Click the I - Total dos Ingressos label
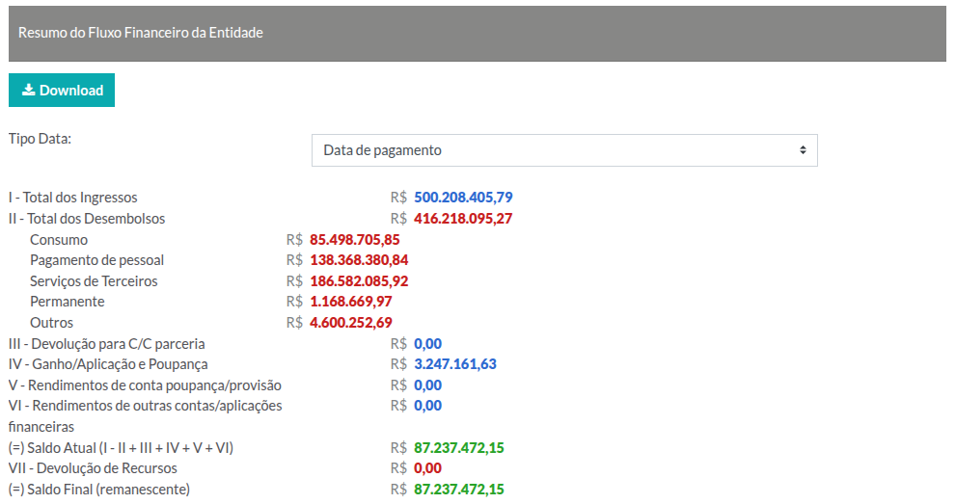Viewport: 956px width, 504px height. tap(72, 198)
